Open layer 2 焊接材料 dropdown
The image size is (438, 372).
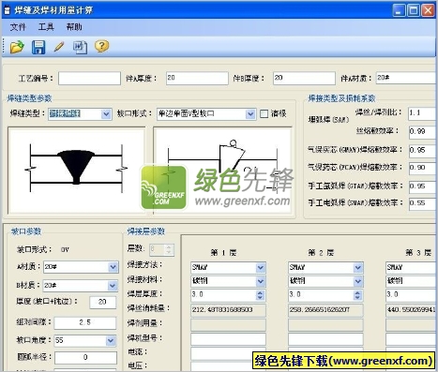tap(358, 281)
